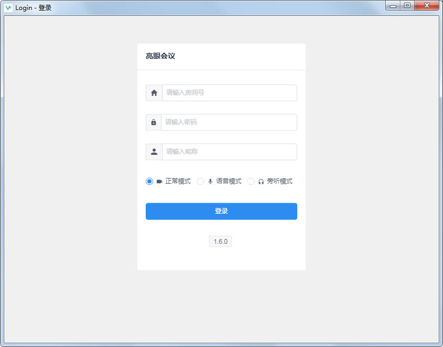Choose the 语音模式 radio button
The width and height of the screenshot is (443, 347).
tap(200, 181)
